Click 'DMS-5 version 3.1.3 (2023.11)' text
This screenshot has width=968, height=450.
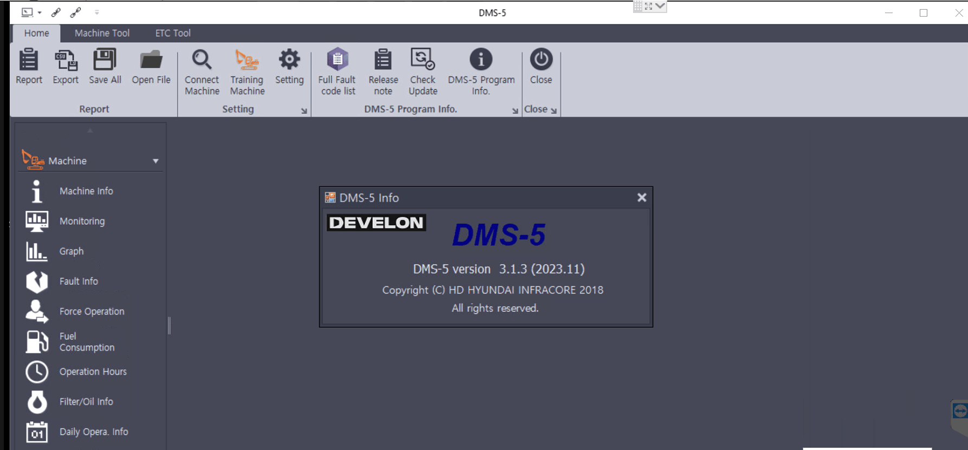point(499,269)
